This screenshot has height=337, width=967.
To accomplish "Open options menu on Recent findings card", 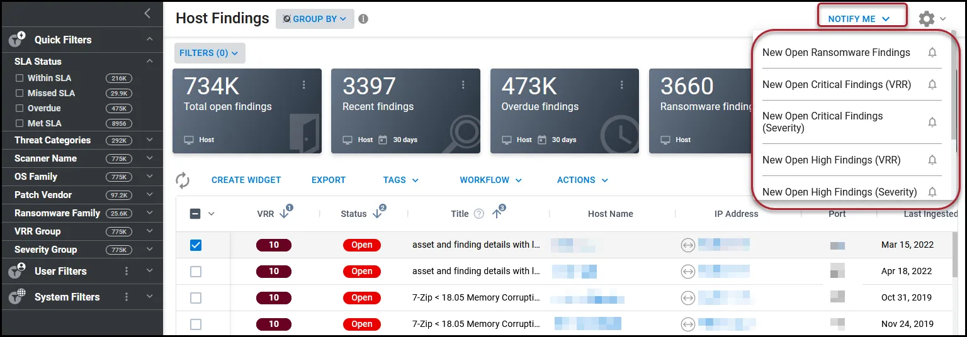I will pyautogui.click(x=463, y=85).
